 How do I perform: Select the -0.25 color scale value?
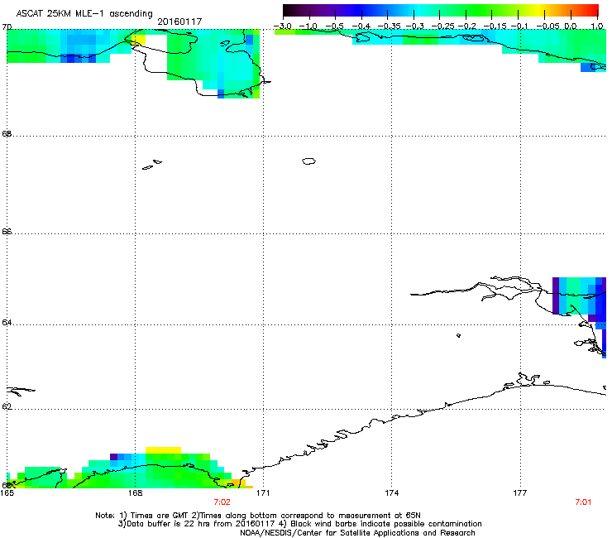coord(442,26)
